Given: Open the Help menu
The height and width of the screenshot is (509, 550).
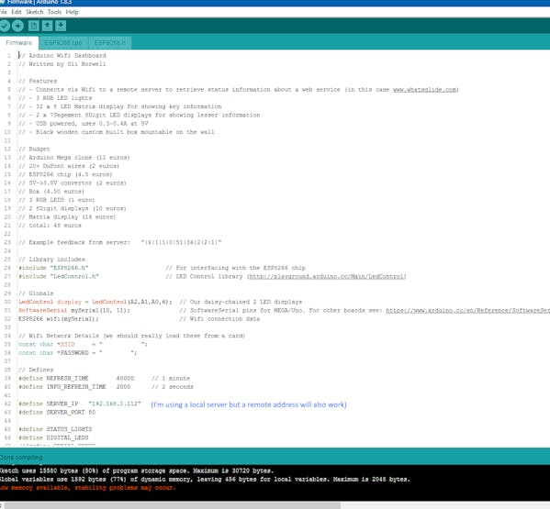Looking at the screenshot, I should pos(73,12).
